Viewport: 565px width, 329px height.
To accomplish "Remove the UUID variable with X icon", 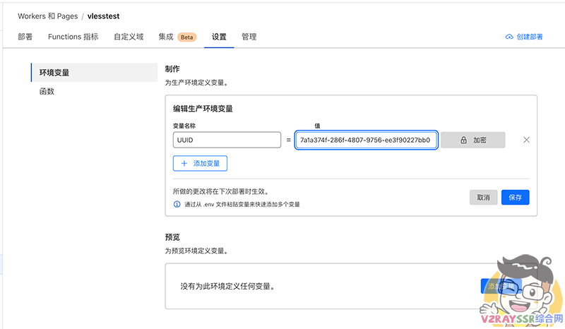I will click(x=526, y=140).
